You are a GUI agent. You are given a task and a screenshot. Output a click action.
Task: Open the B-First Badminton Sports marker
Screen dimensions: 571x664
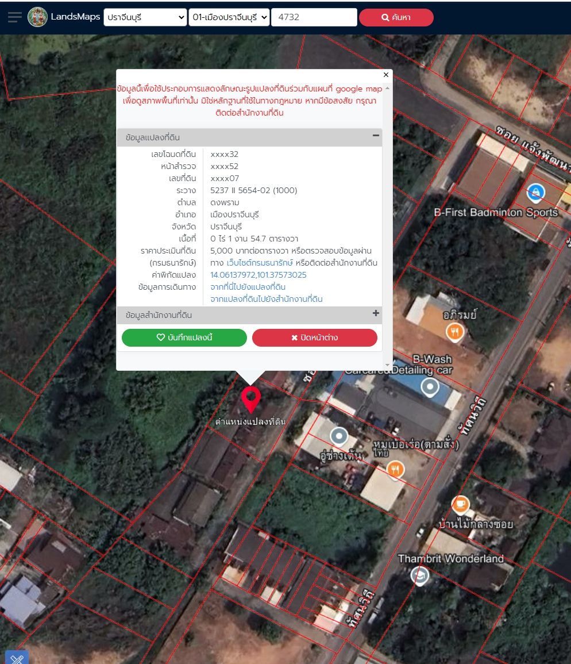point(535,193)
